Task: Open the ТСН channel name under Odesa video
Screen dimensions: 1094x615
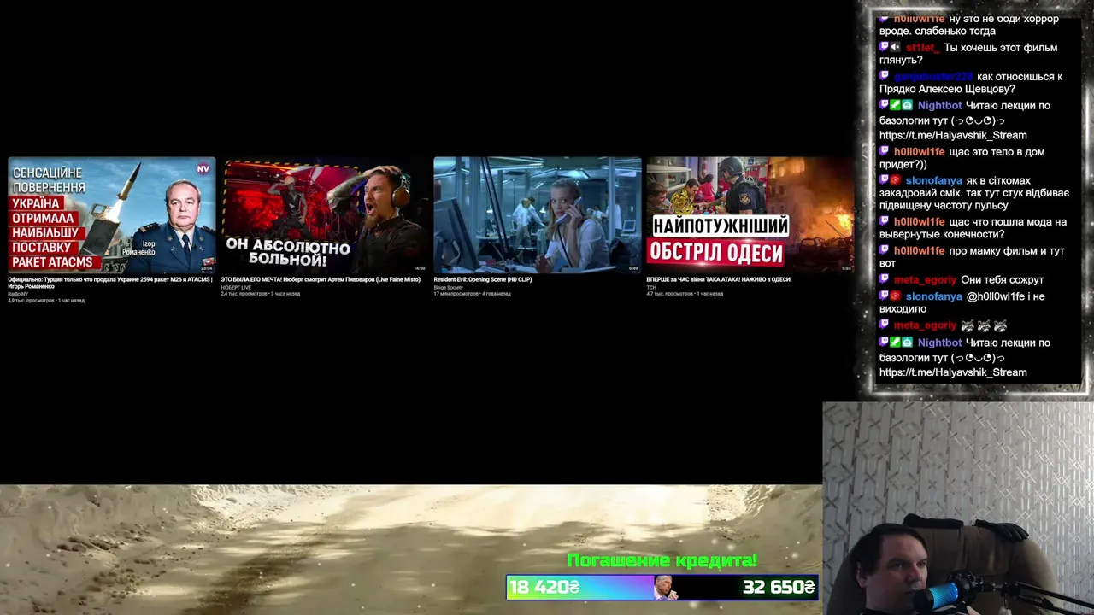Action: [651, 287]
